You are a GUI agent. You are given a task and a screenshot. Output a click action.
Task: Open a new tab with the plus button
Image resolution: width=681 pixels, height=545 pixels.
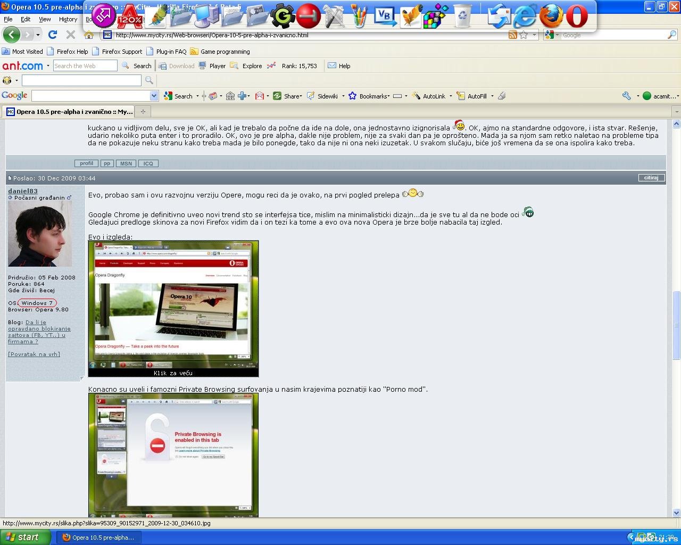[143, 112]
